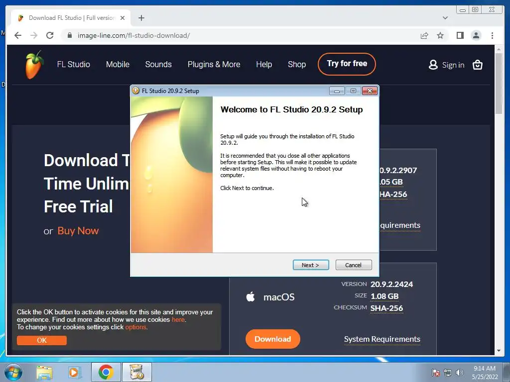Click the cookie 'options' link
Viewport: 510px width, 382px height.
click(135, 327)
